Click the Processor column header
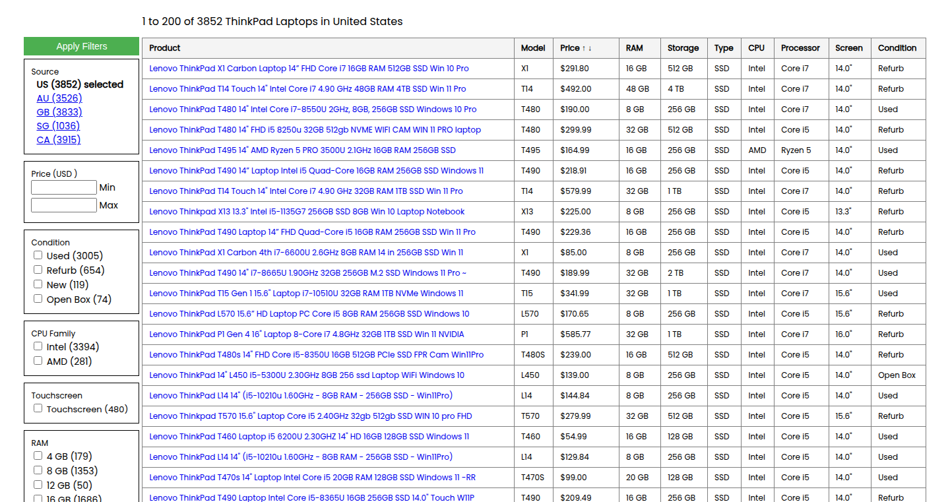 pyautogui.click(x=800, y=48)
